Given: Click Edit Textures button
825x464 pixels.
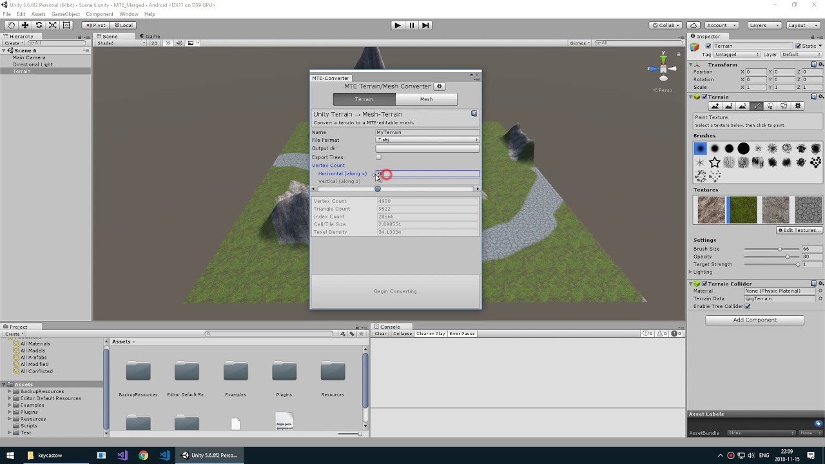Looking at the screenshot, I should pyautogui.click(x=799, y=230).
